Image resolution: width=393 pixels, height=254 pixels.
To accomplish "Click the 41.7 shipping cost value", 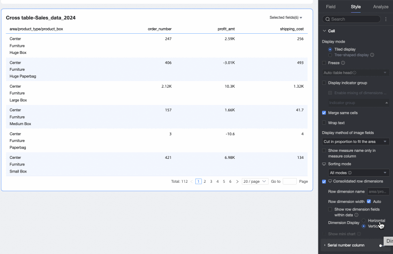I will click(300, 110).
